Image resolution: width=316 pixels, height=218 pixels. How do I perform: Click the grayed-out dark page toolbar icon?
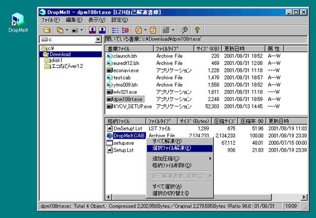[166, 30]
